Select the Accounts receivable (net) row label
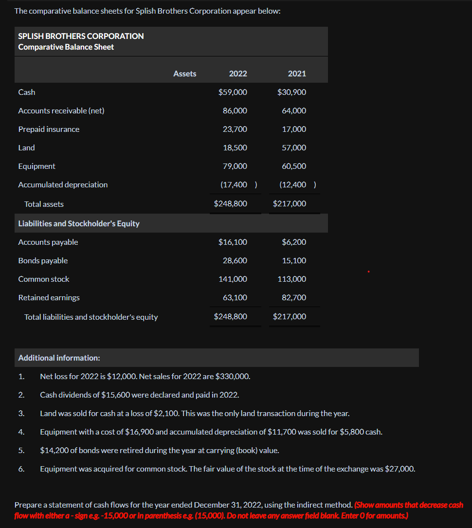Image resolution: width=472 pixels, height=528 pixels. point(61,111)
